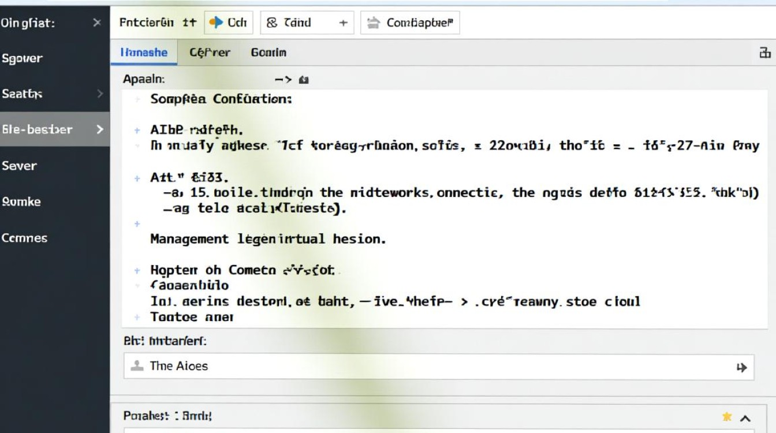Collapse the Porahest panel with the chevron
The image size is (776, 433).
tap(745, 418)
